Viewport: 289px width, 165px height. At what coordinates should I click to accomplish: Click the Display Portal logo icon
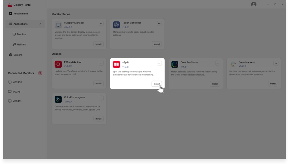pos(10,5)
